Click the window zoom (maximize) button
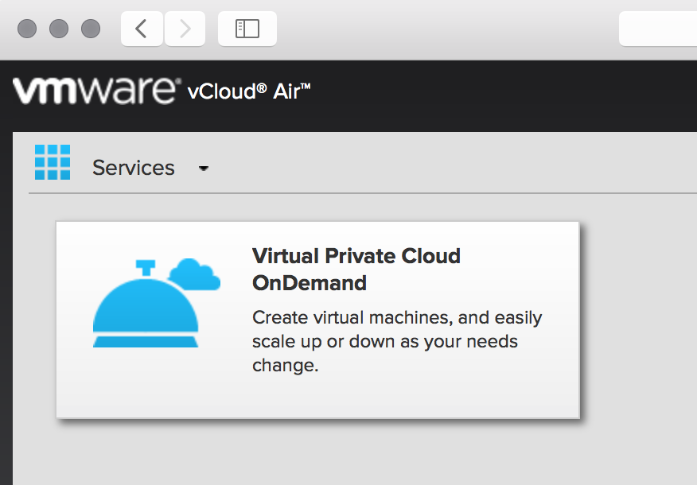The image size is (697, 485). (x=91, y=29)
